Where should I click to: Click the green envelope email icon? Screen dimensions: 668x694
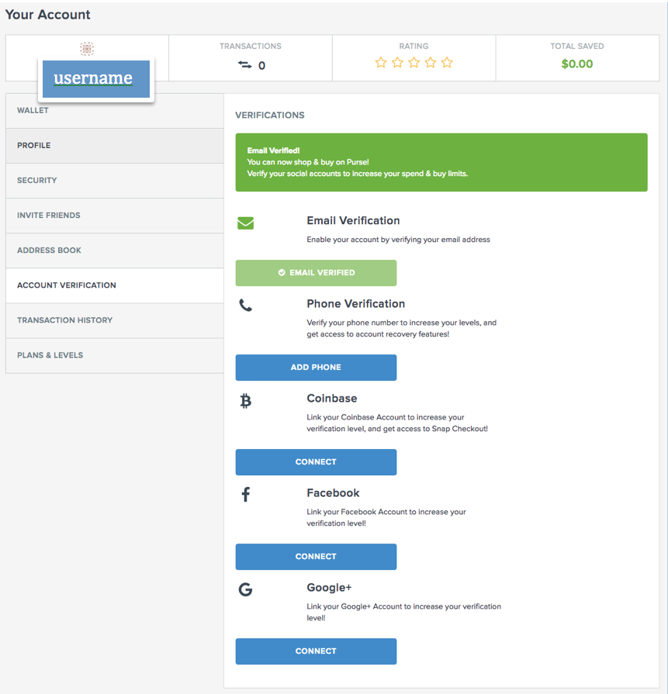click(245, 223)
